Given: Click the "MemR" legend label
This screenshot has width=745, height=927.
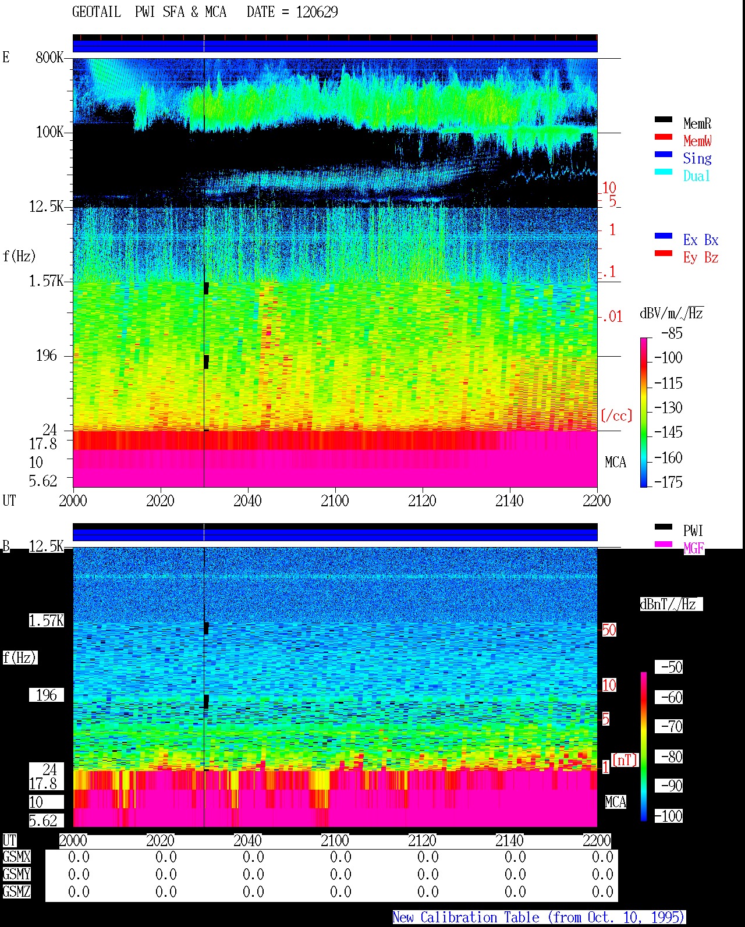Looking at the screenshot, I should (x=697, y=123).
